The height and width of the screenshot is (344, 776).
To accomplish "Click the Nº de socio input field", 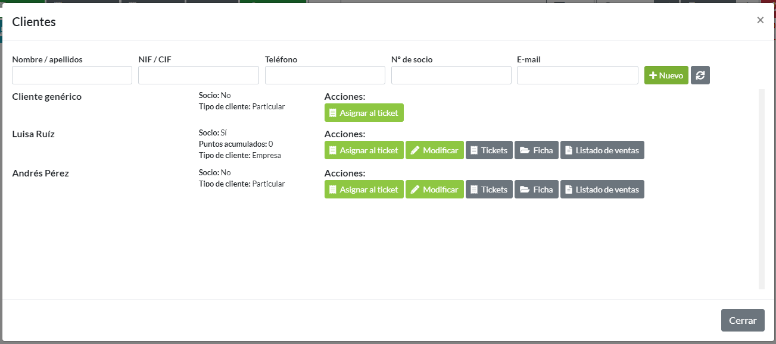I will pyautogui.click(x=451, y=75).
